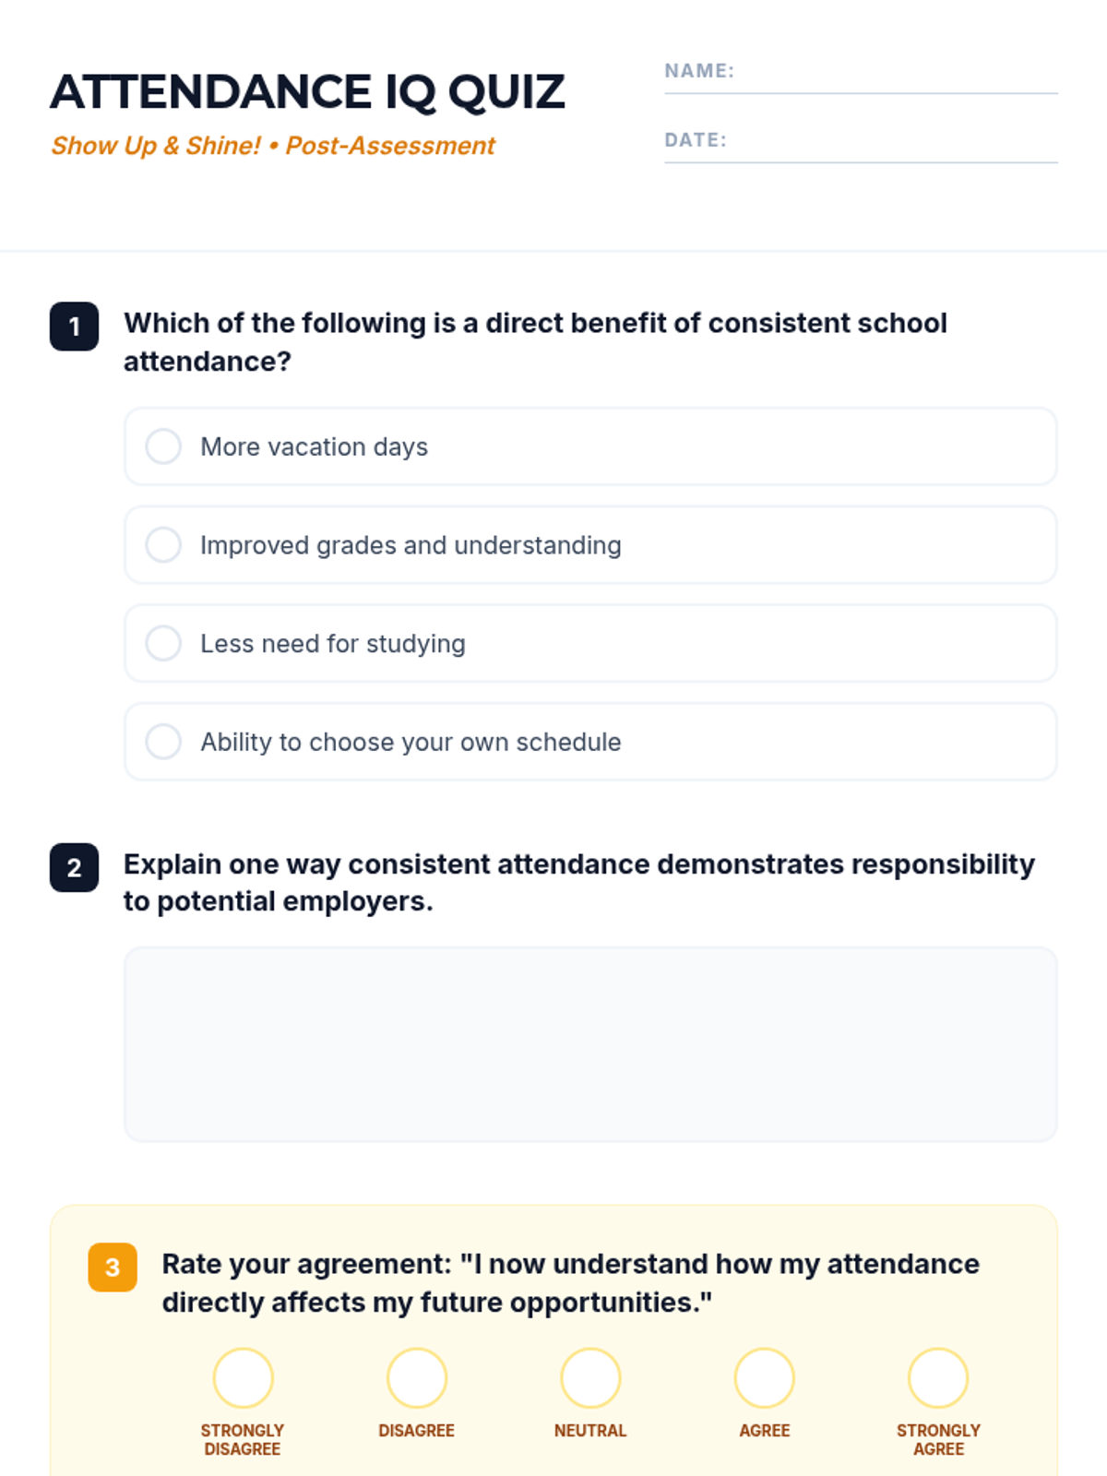This screenshot has height=1476, width=1107.
Task: Choose the Neutral rating circle
Action: [x=590, y=1378]
